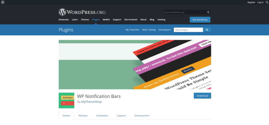
Task: Click the Download button
Action: pos(202,96)
